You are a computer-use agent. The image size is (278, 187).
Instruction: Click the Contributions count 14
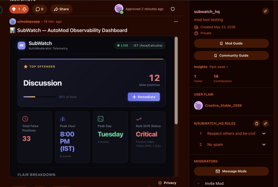216,76
